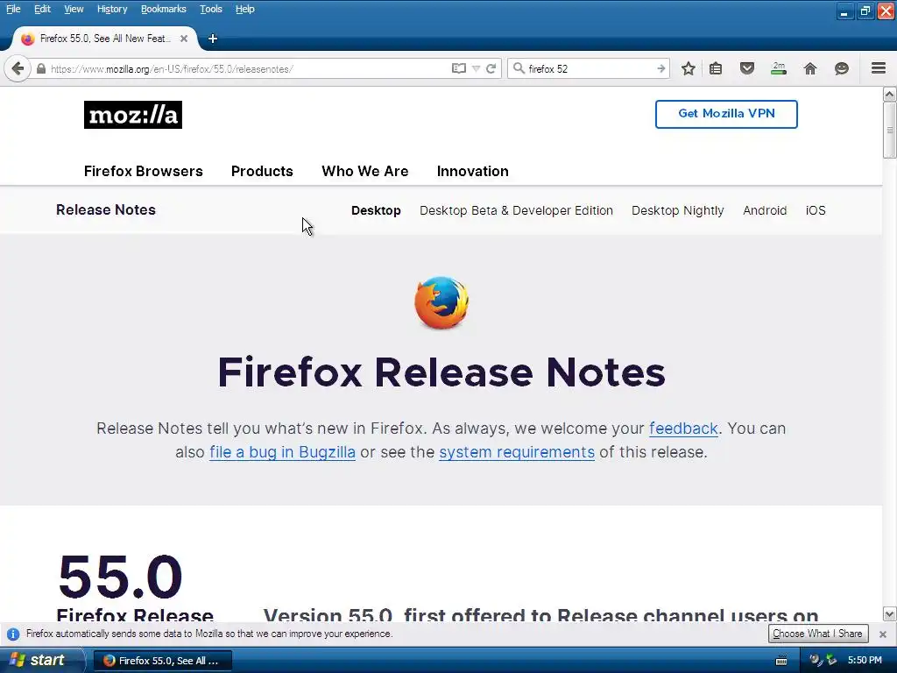Close the Firefox 55.0 tab
Screen dimensions: 897x673
[x=184, y=39]
